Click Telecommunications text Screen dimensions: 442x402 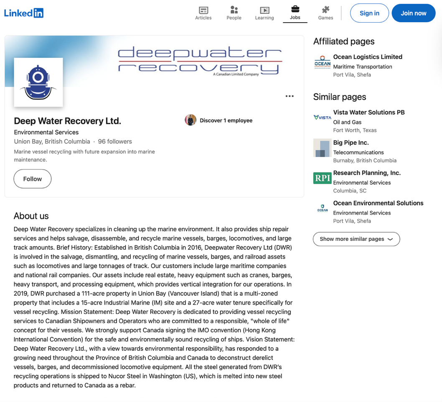(358, 152)
